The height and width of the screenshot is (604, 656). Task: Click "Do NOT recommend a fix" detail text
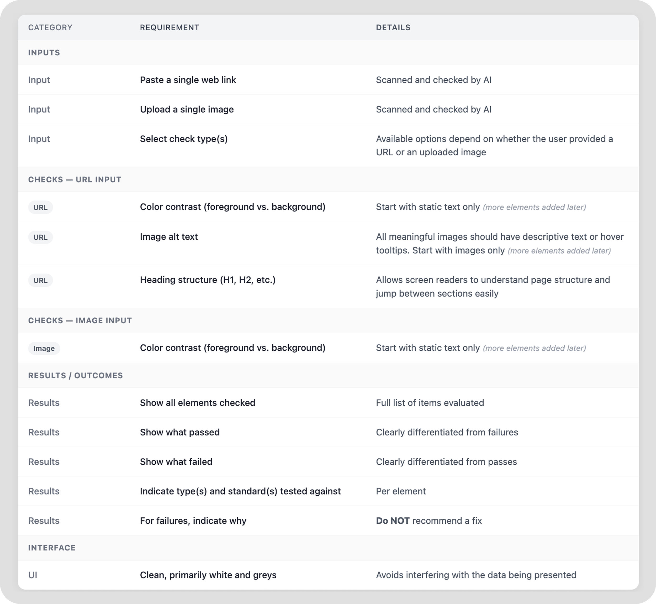[428, 521]
